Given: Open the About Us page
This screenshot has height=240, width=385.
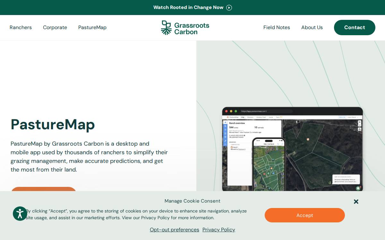Looking at the screenshot, I should [312, 28].
